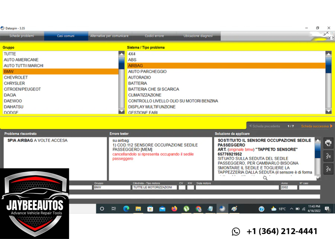This screenshot has height=239, width=335.
Task: Select AIRBAG in Sistema list
Action: click(226, 65)
